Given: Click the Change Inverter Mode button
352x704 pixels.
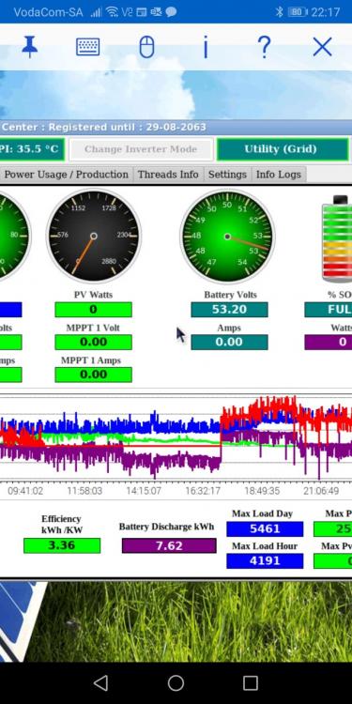Looking at the screenshot, I should coord(141,149).
